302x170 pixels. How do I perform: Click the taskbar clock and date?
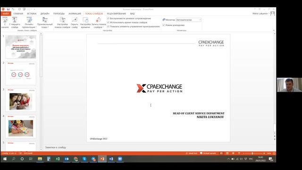click(260, 159)
